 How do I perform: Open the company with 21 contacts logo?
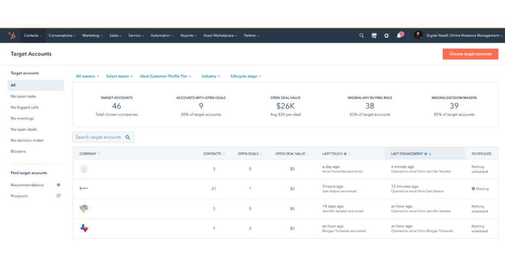pos(84,189)
